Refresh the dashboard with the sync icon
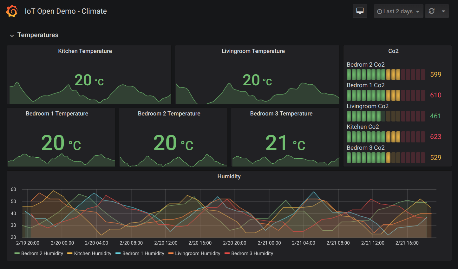This screenshot has height=269, width=458. pyautogui.click(x=431, y=11)
